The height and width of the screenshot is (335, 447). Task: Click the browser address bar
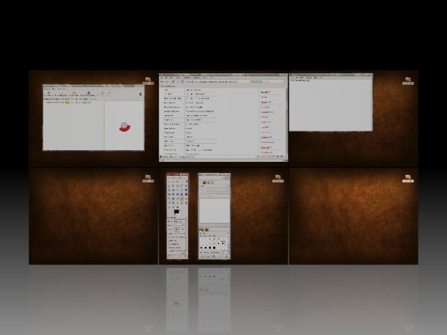point(217,82)
